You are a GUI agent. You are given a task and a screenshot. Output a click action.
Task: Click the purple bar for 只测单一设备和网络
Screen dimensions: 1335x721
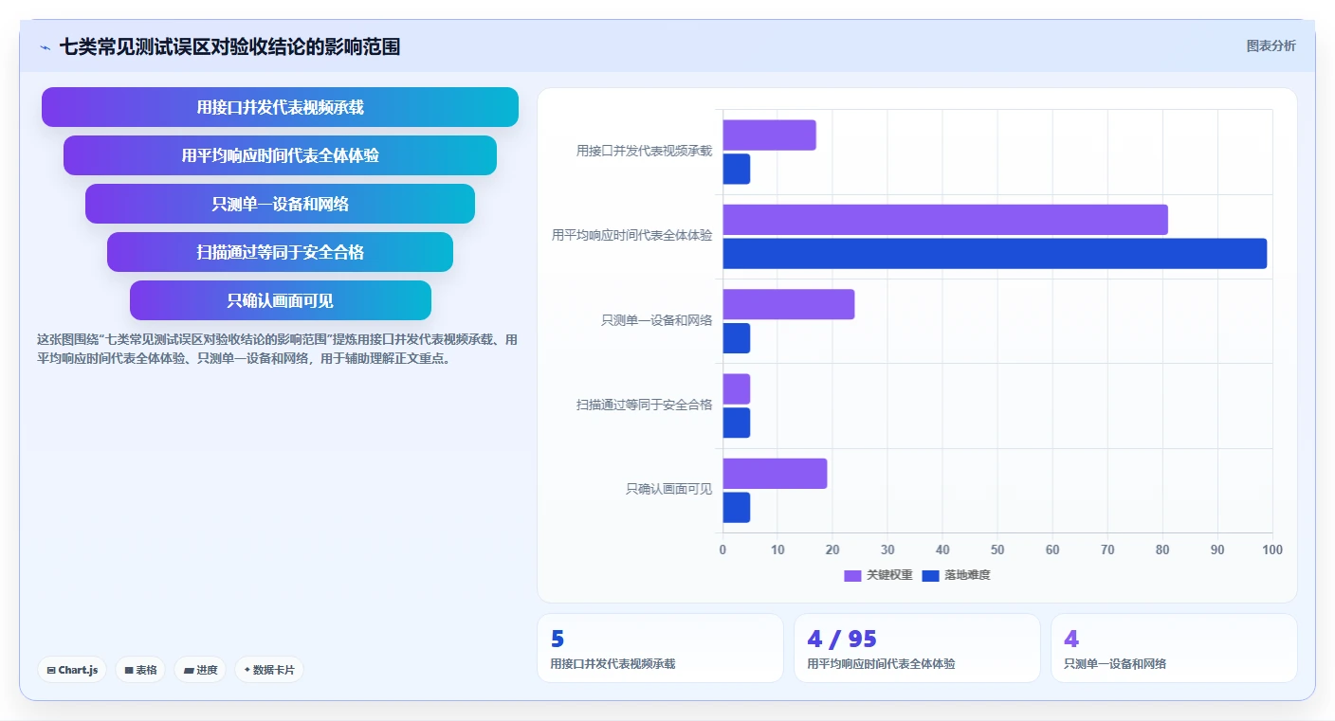789,304
